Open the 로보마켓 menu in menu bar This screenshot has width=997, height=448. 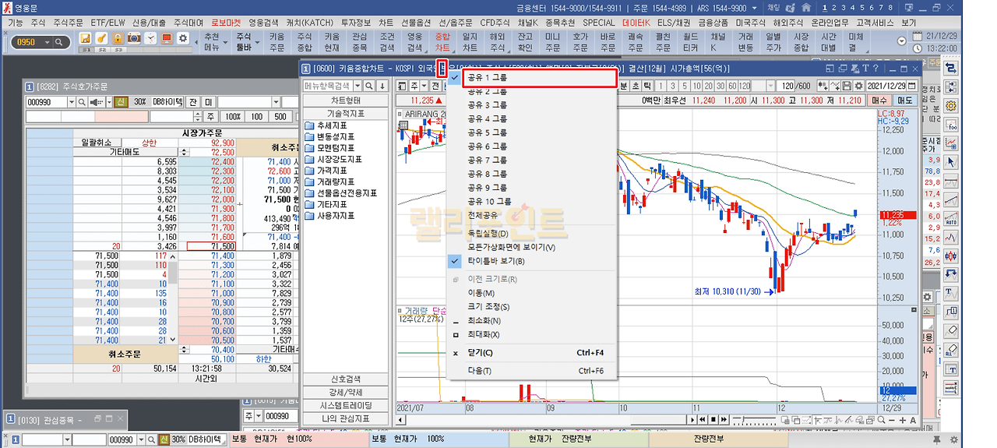[226, 23]
